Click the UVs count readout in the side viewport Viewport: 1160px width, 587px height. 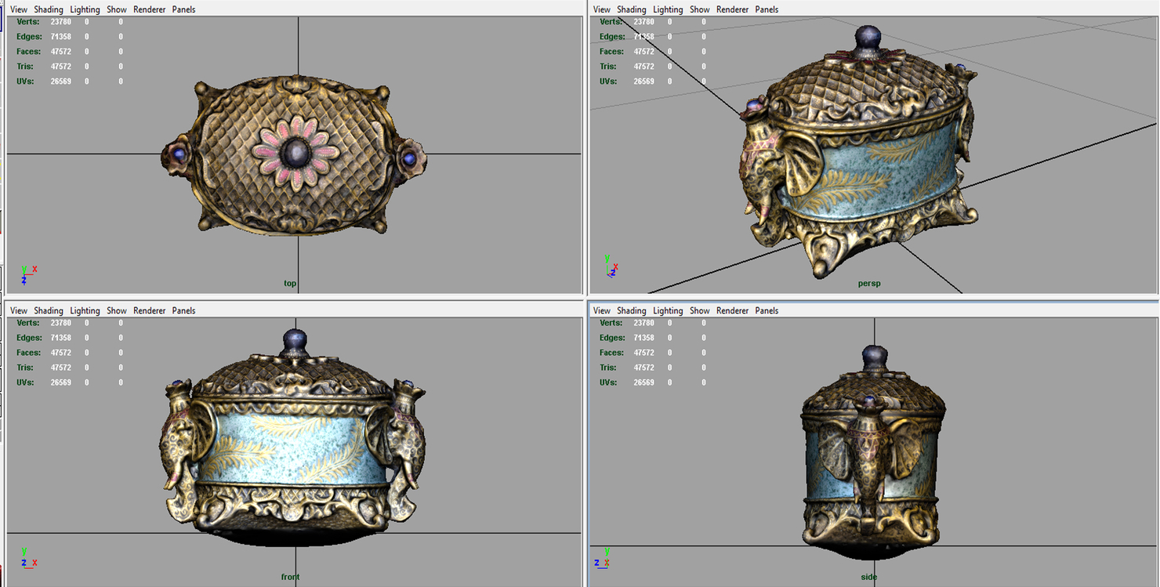643,382
